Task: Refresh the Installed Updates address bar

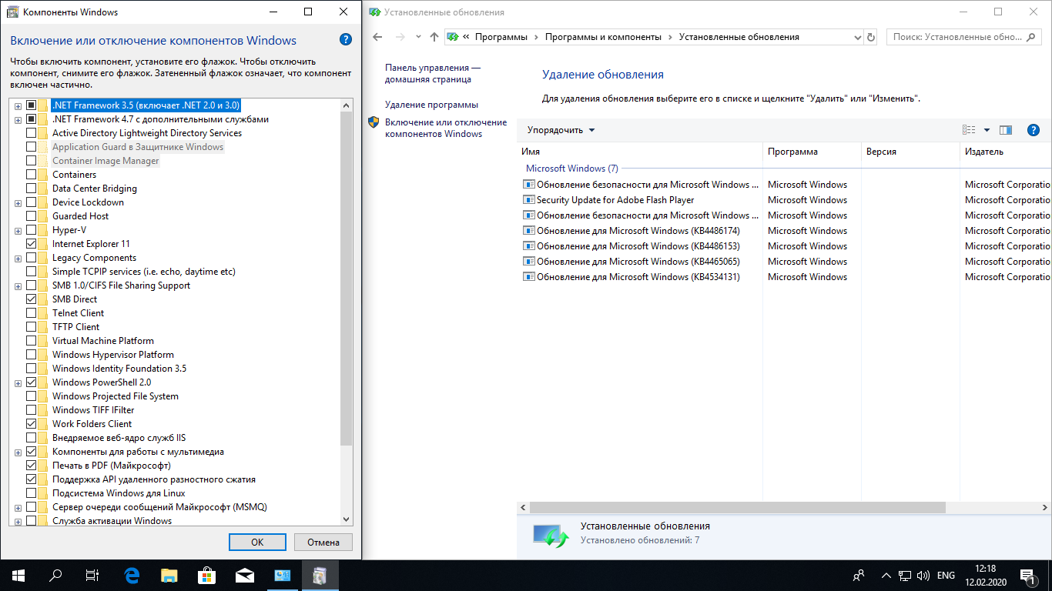Action: (x=871, y=37)
